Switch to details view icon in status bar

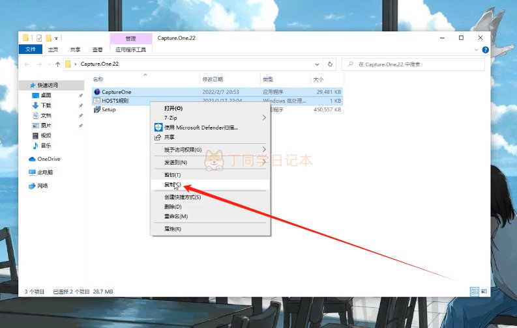click(x=475, y=292)
